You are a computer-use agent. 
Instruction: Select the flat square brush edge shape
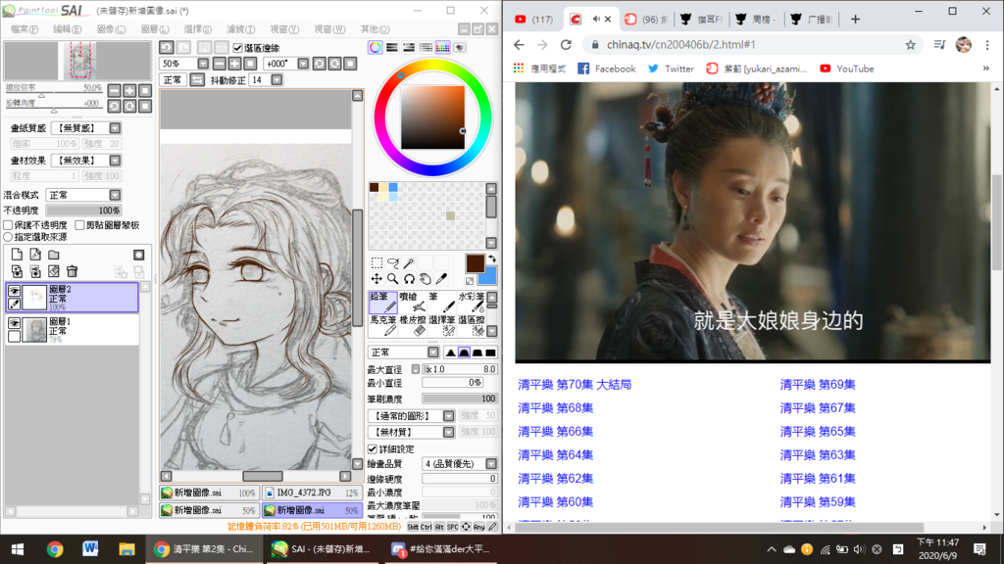pyautogui.click(x=491, y=352)
